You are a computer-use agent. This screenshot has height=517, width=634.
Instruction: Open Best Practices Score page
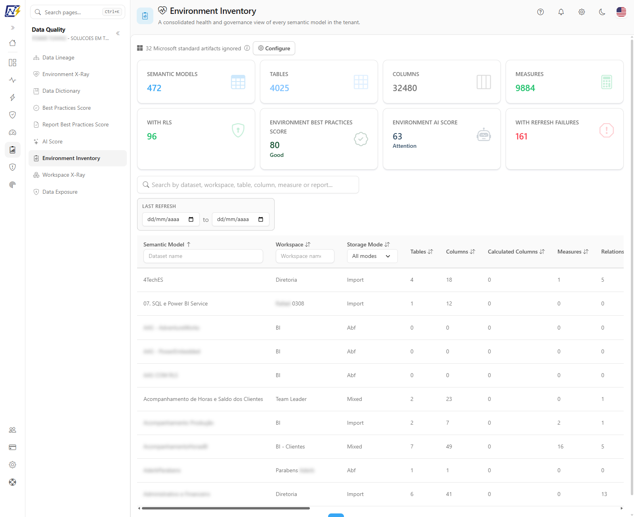(x=78, y=108)
